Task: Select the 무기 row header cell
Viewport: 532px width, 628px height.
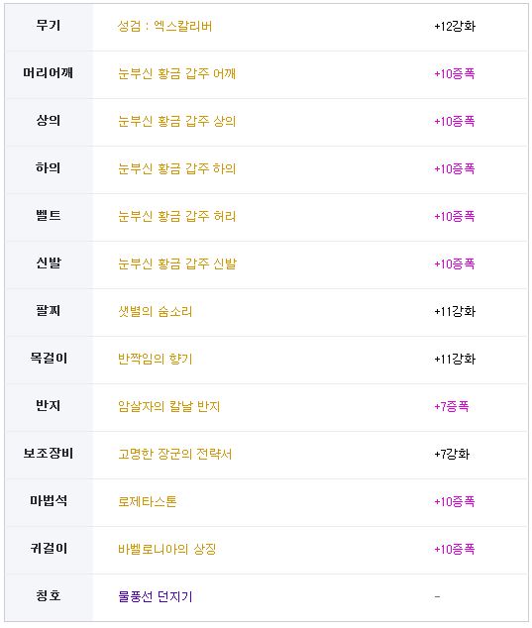Action: click(x=49, y=27)
